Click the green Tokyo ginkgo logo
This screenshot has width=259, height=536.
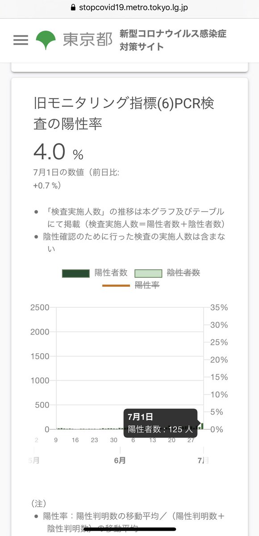tap(46, 40)
